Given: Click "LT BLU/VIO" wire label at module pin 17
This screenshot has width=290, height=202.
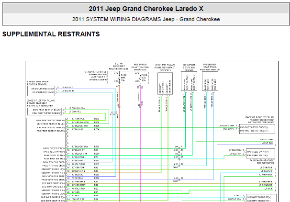Looking at the screenshot, I should coord(78,175).
